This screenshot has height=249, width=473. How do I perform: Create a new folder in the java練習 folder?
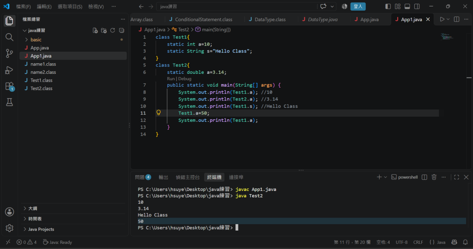(104, 30)
